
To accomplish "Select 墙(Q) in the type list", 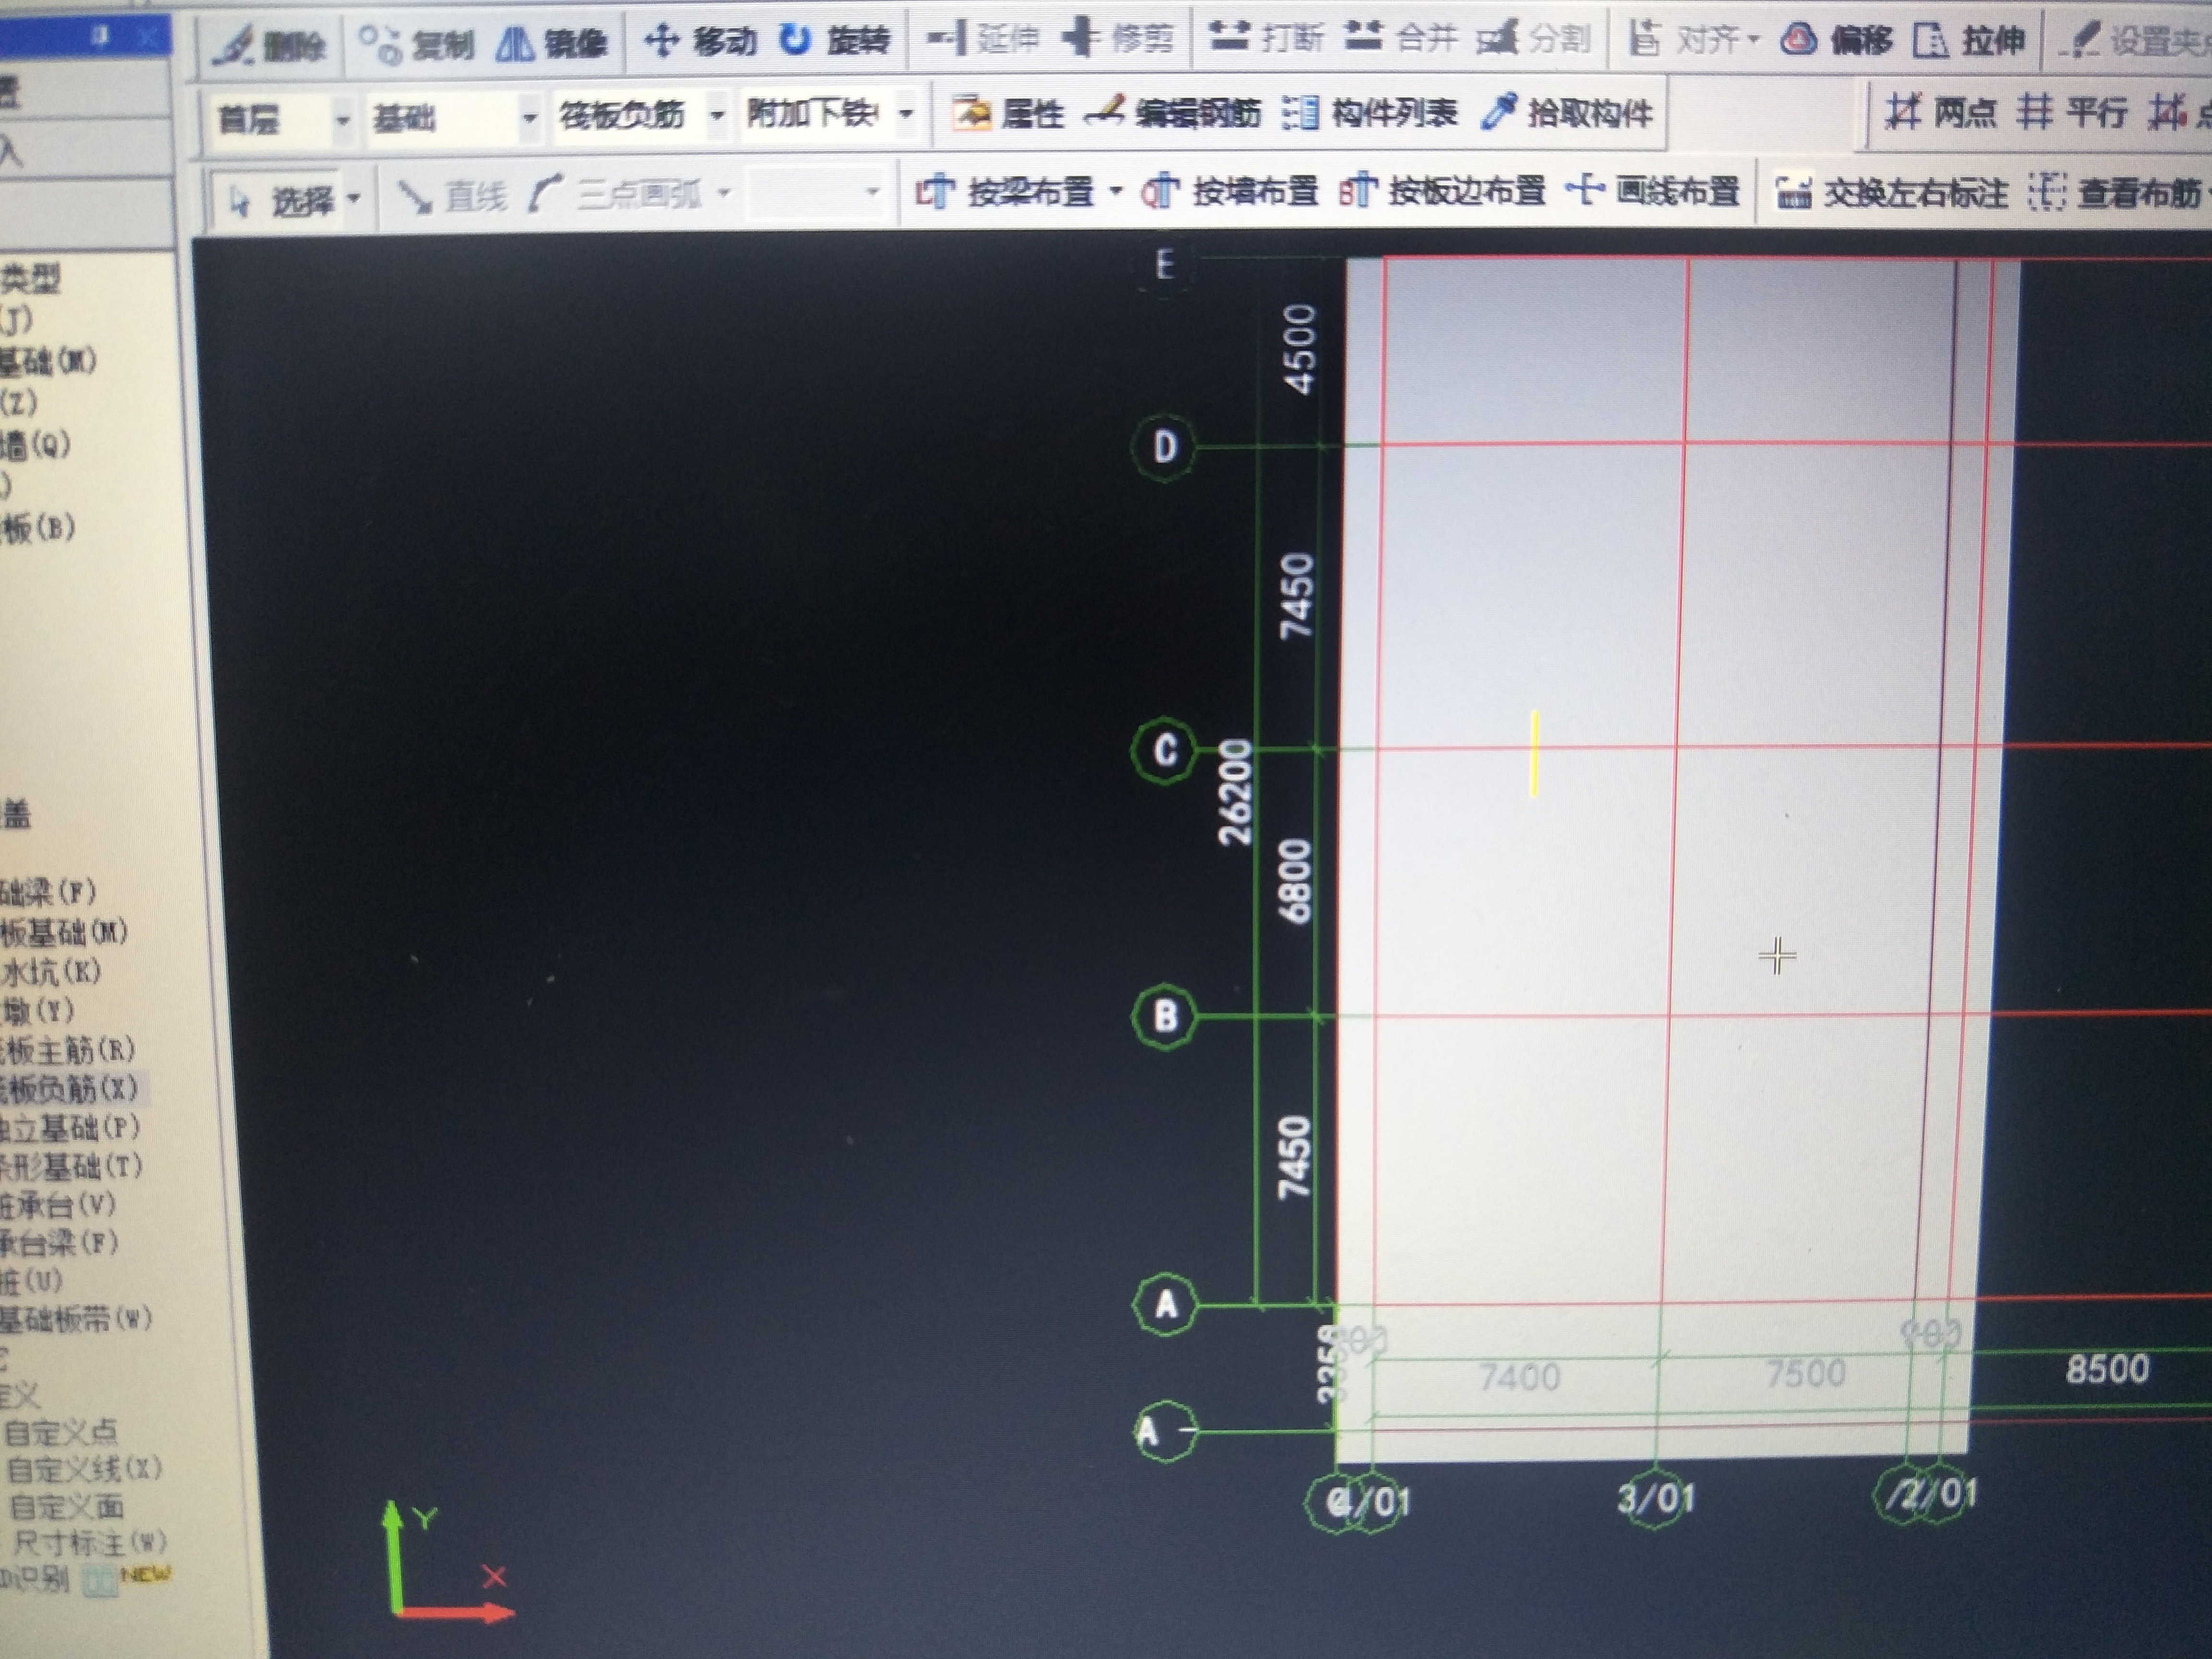I will click(36, 444).
